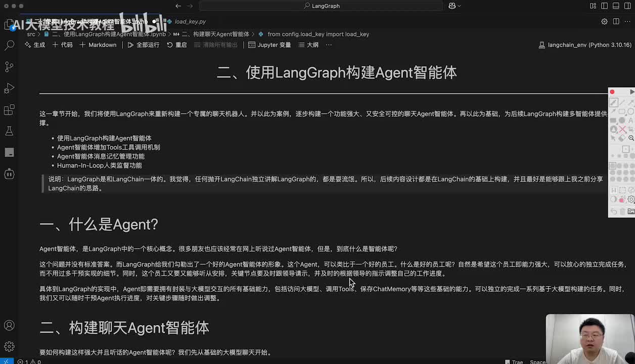635x364 pixels.
Task: Open the Accounts menu icon
Action: (x=9, y=325)
